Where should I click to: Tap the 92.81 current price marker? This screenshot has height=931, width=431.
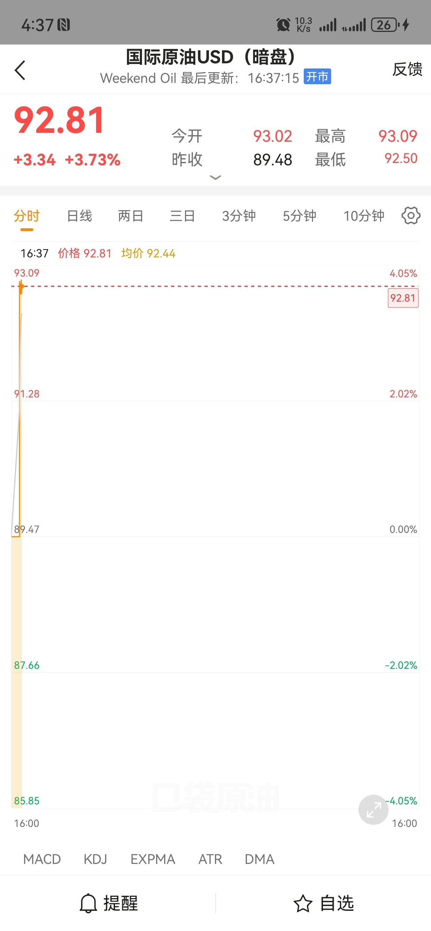click(x=403, y=298)
